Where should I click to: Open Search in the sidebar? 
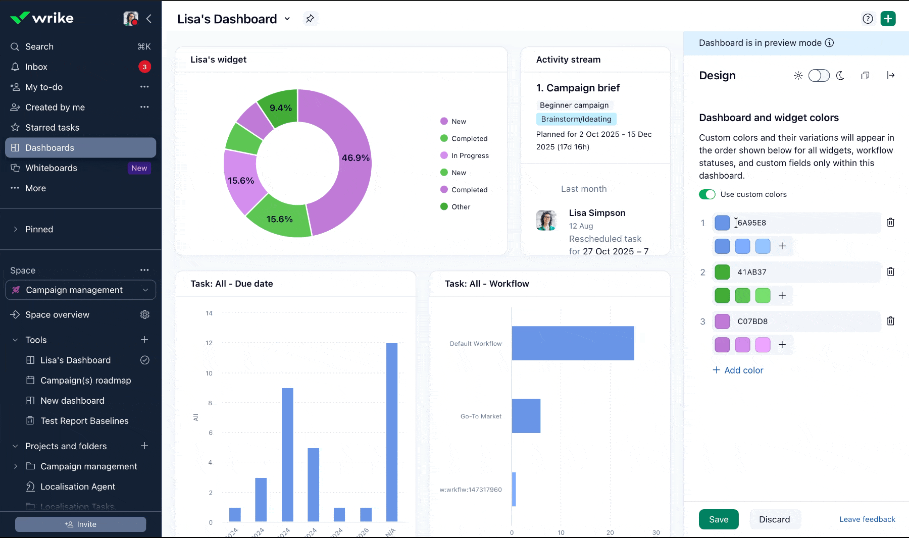pos(81,46)
